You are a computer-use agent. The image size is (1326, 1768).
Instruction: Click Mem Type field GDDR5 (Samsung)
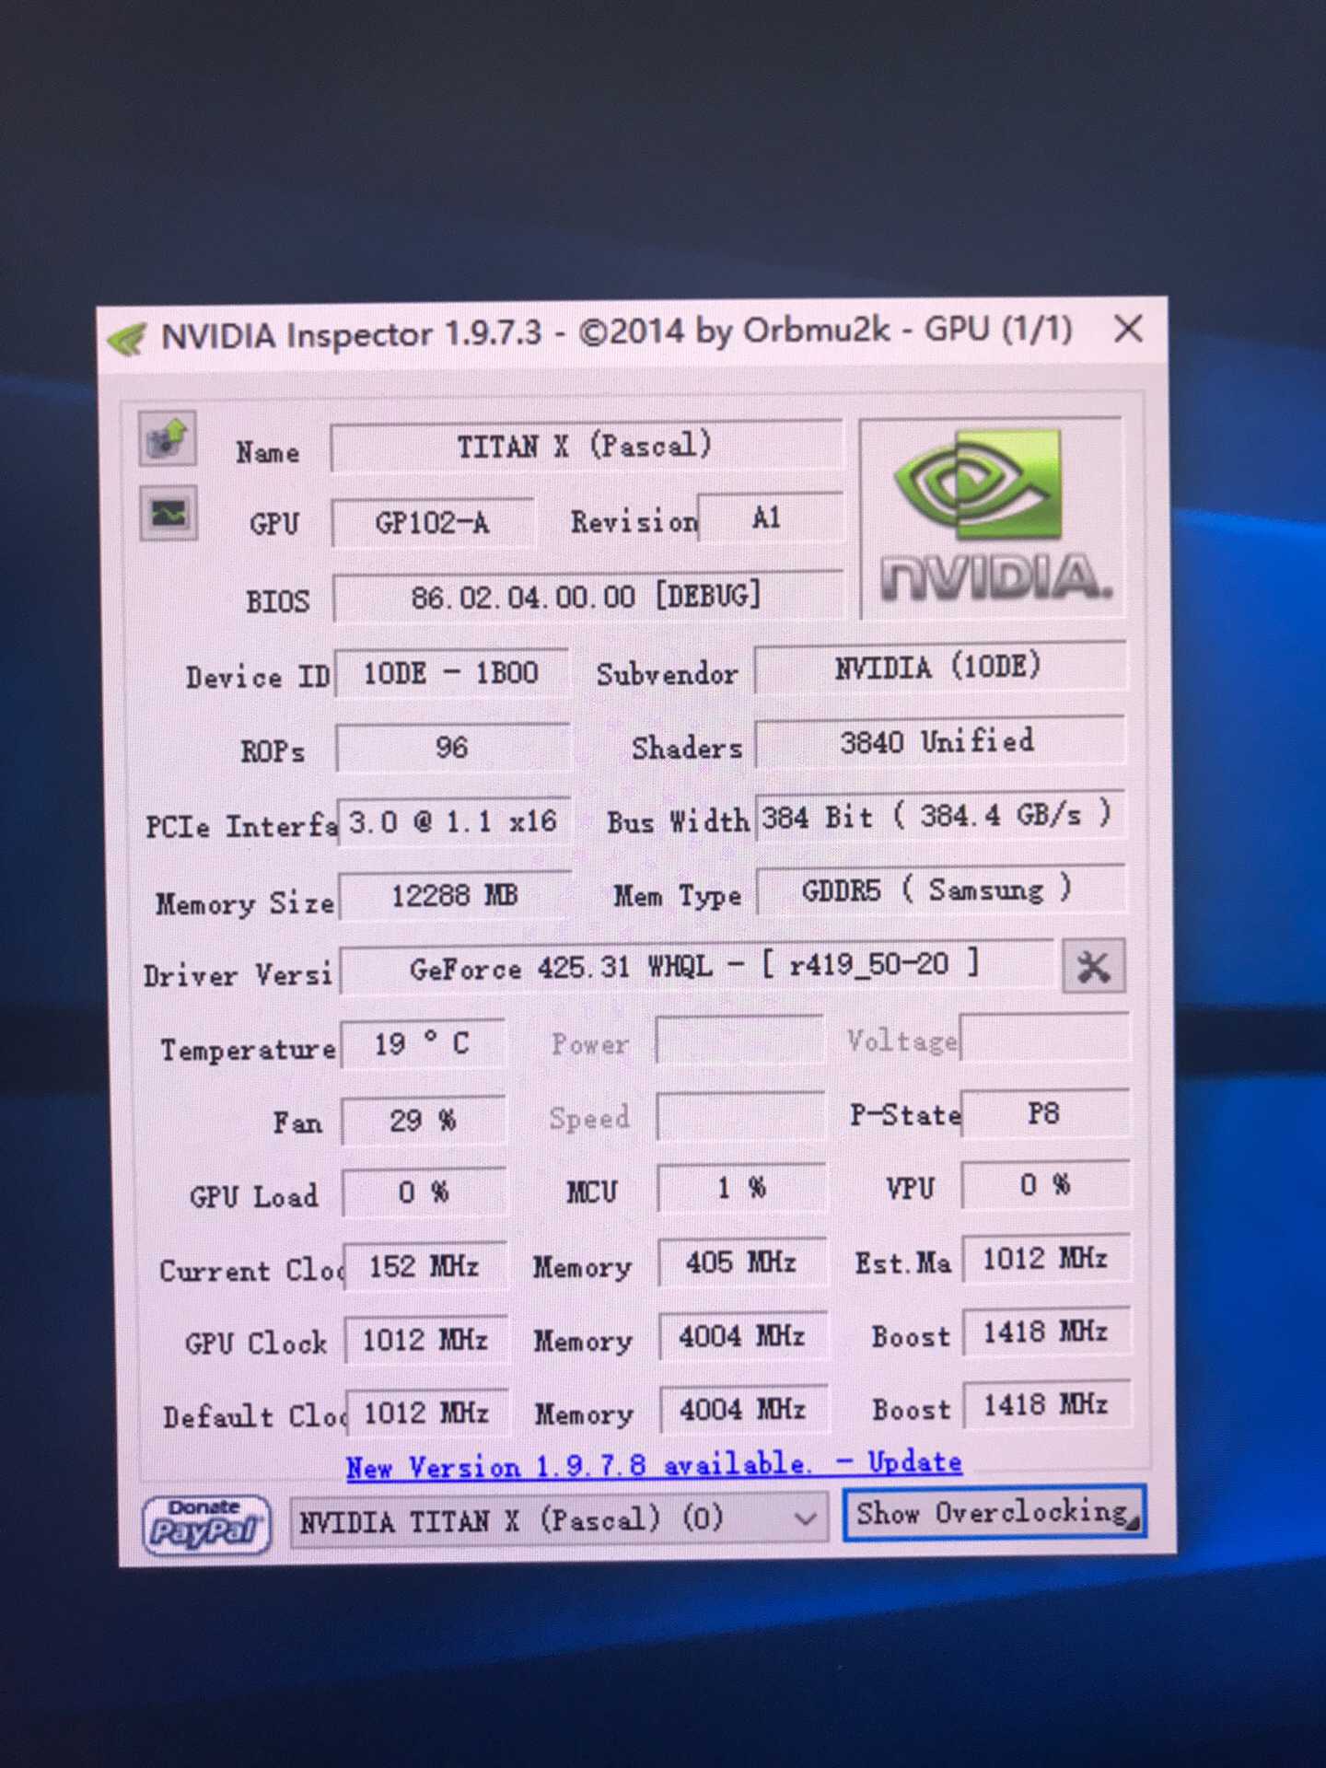point(940,890)
